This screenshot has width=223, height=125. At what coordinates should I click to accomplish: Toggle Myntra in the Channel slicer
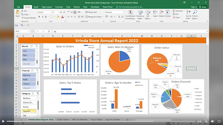click(x=29, y=75)
